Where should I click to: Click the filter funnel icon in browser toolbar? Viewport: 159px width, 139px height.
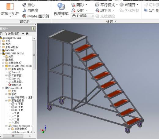tap(1, 34)
